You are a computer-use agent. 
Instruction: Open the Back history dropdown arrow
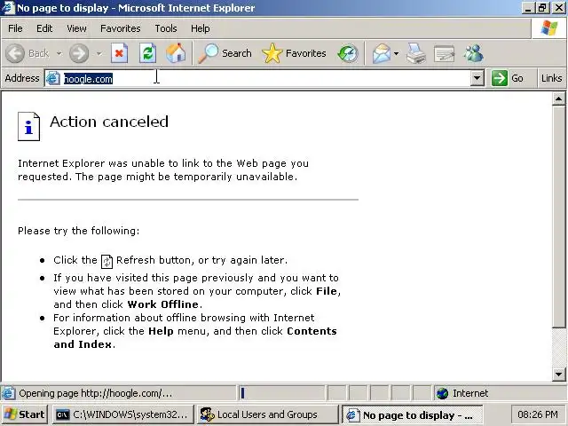tap(59, 53)
